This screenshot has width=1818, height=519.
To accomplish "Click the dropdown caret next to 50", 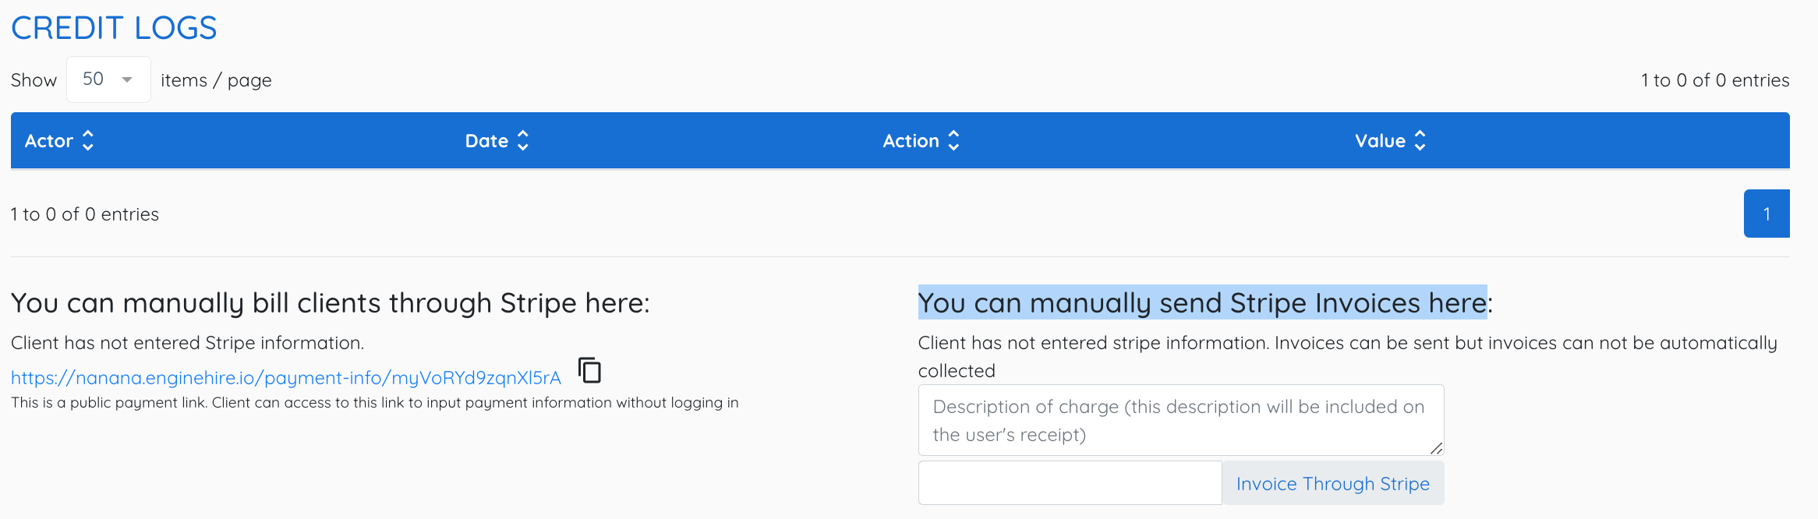I will [127, 79].
